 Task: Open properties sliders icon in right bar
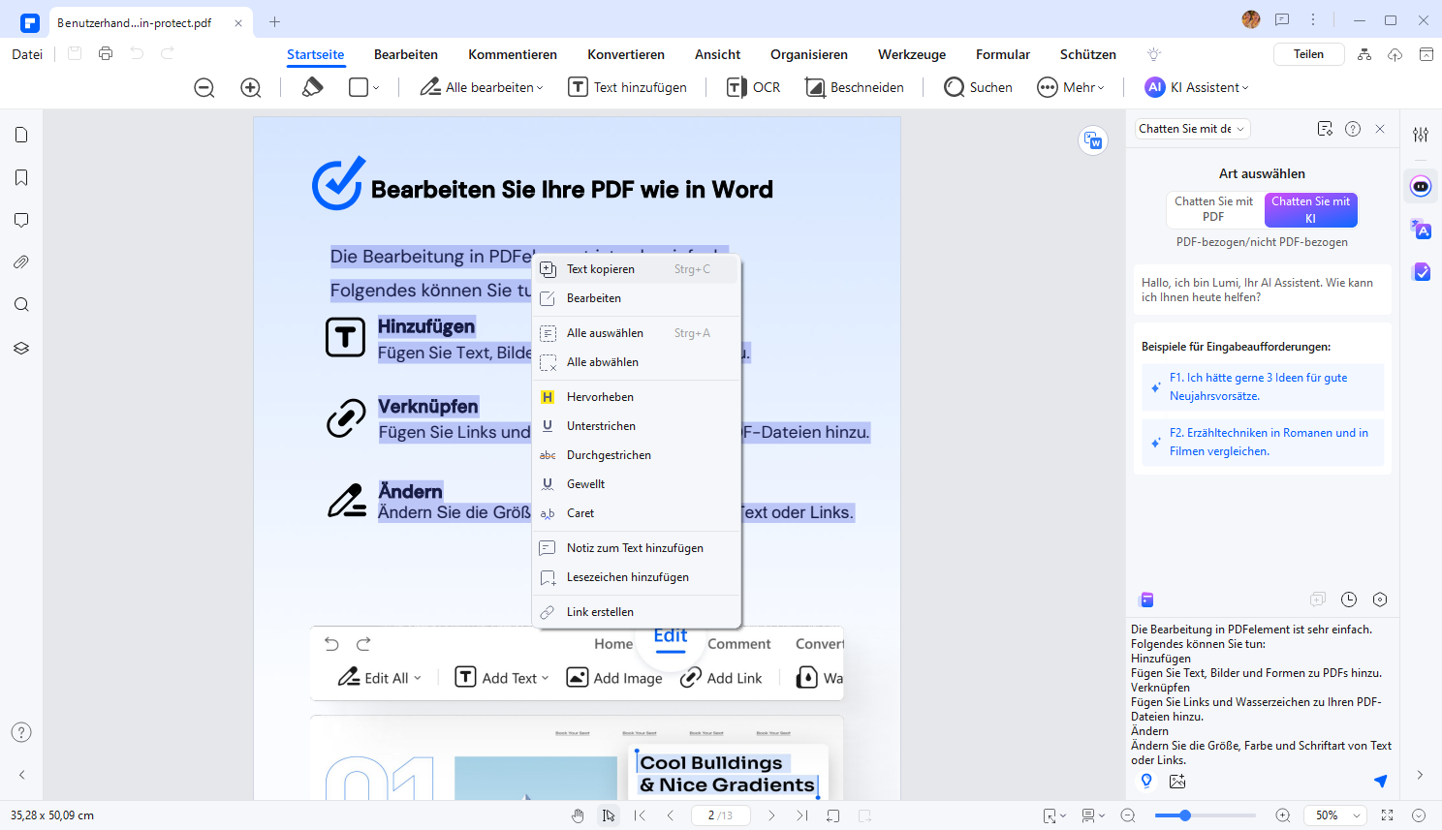tap(1421, 135)
